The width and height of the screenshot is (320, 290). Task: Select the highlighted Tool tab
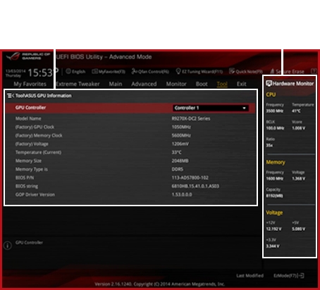pos(222,84)
